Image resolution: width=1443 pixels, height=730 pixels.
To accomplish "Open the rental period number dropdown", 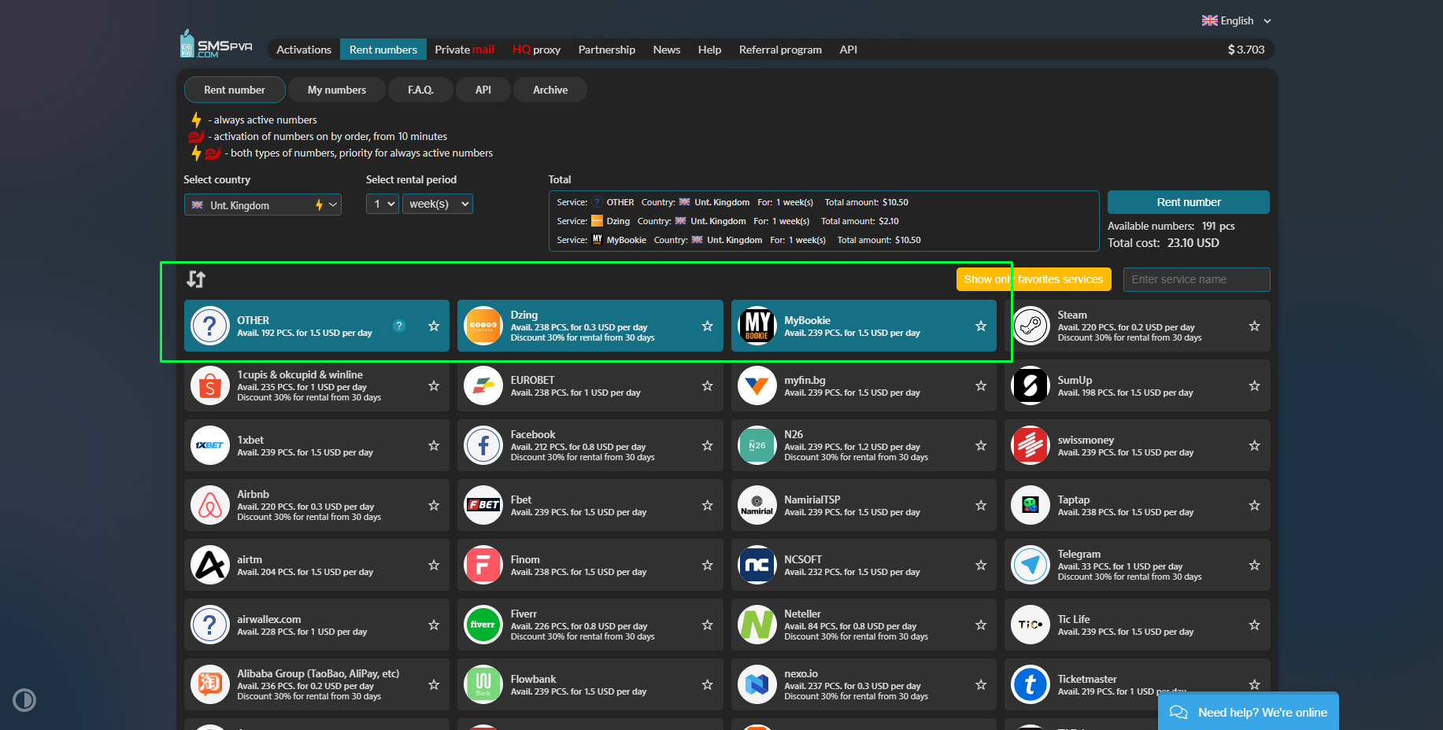I will [383, 204].
